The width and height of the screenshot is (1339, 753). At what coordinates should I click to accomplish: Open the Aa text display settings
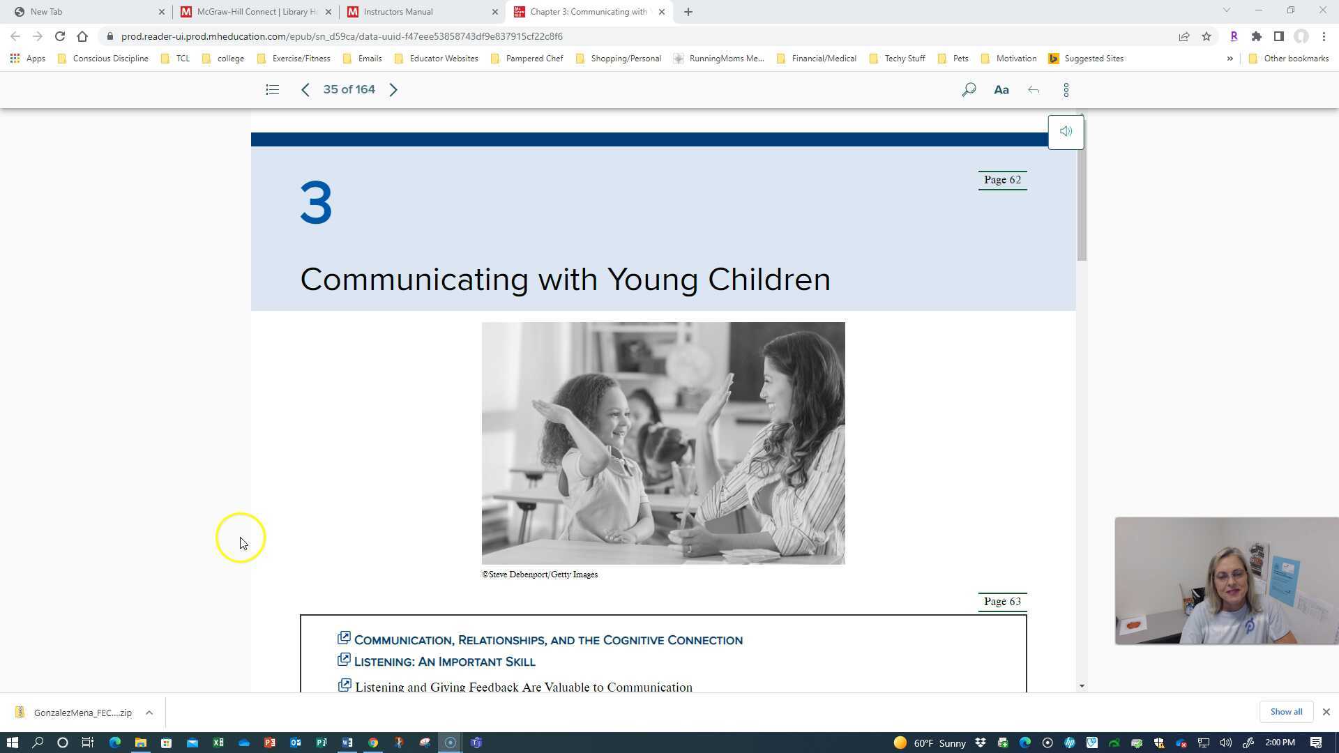click(x=1001, y=89)
